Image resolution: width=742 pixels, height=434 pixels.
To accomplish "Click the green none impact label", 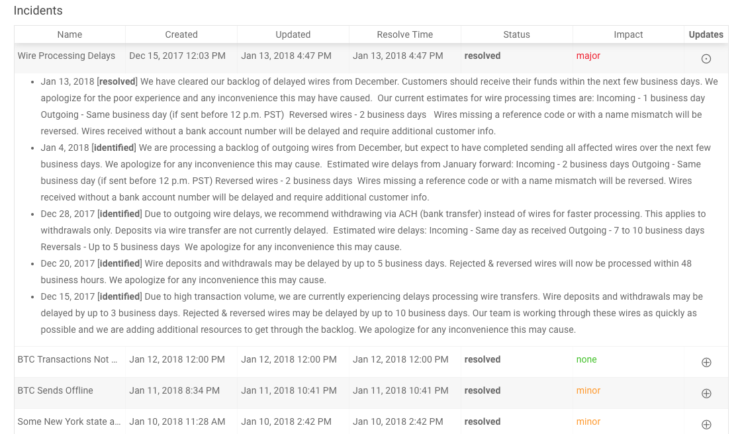I will click(586, 359).
